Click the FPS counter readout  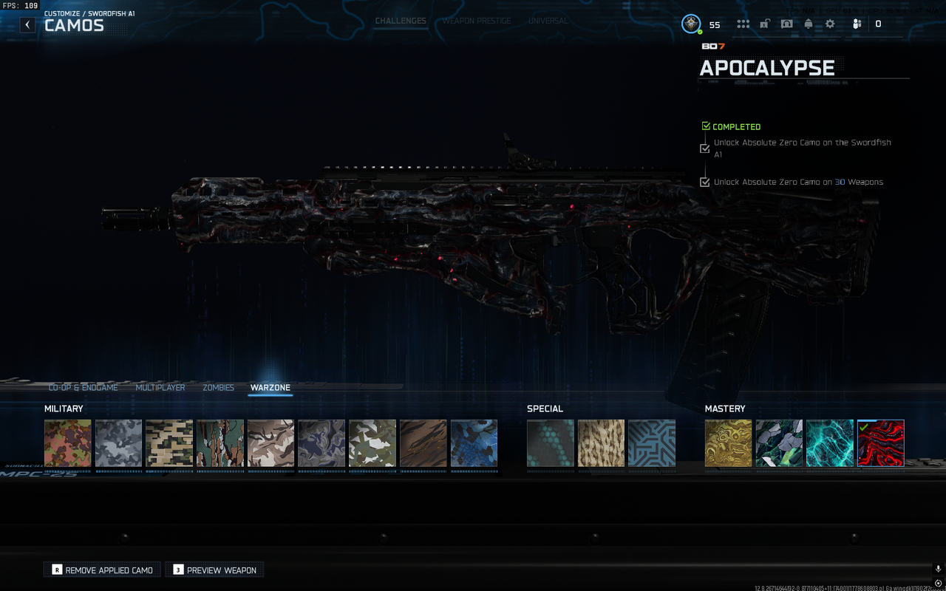[x=20, y=6]
